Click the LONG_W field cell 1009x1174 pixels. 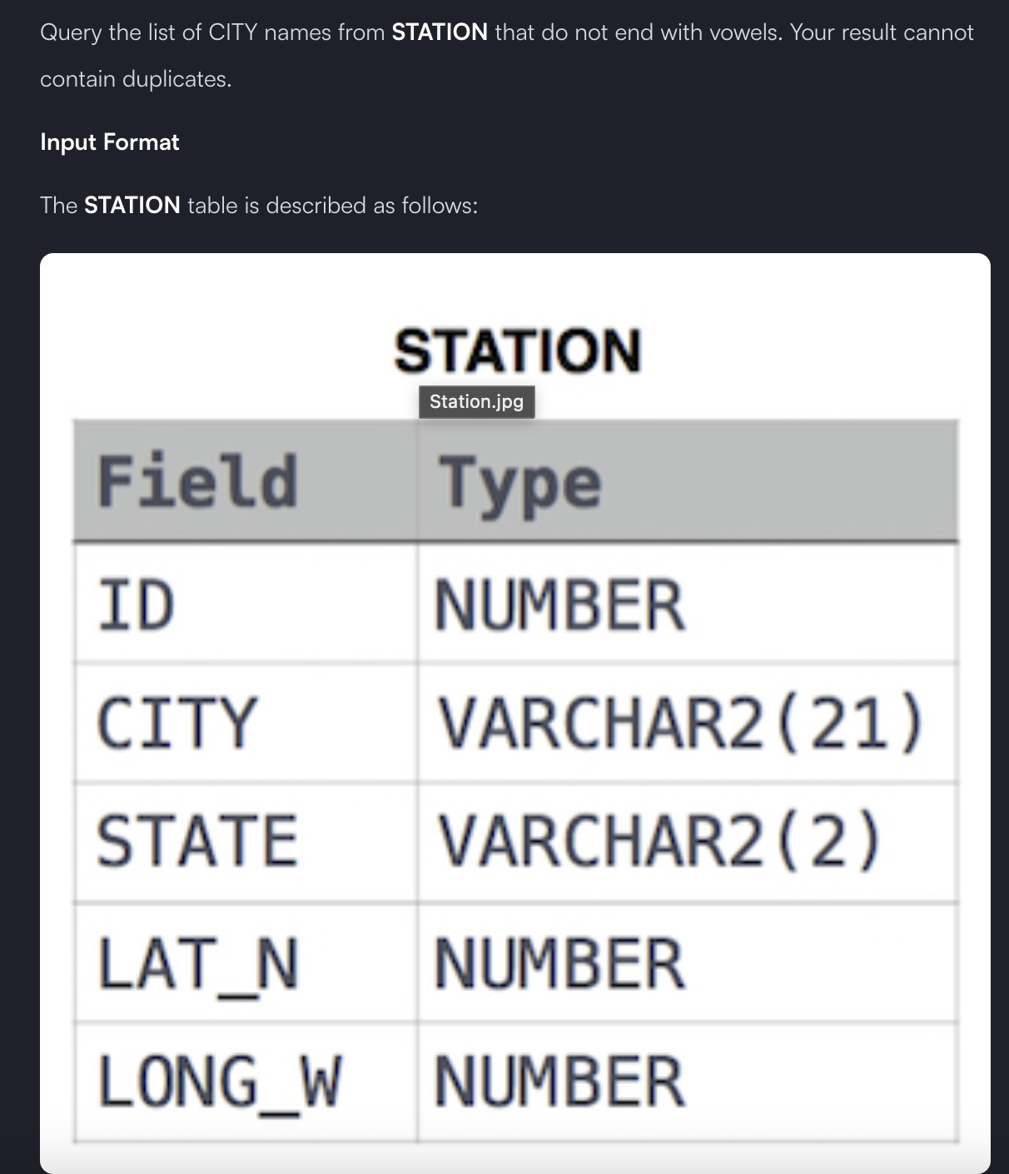[245, 1082]
